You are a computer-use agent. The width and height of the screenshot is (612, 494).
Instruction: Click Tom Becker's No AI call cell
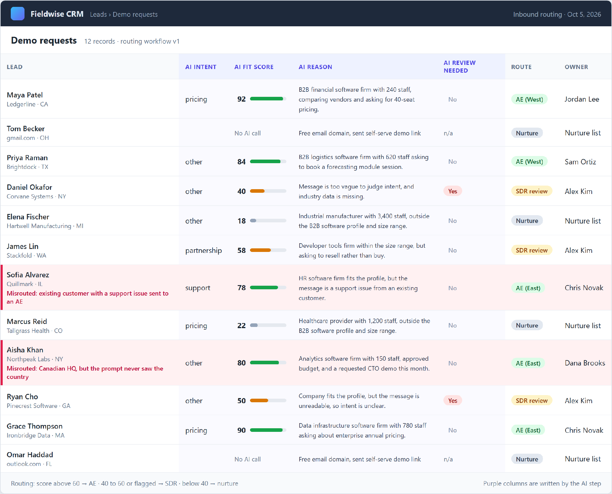click(x=248, y=133)
